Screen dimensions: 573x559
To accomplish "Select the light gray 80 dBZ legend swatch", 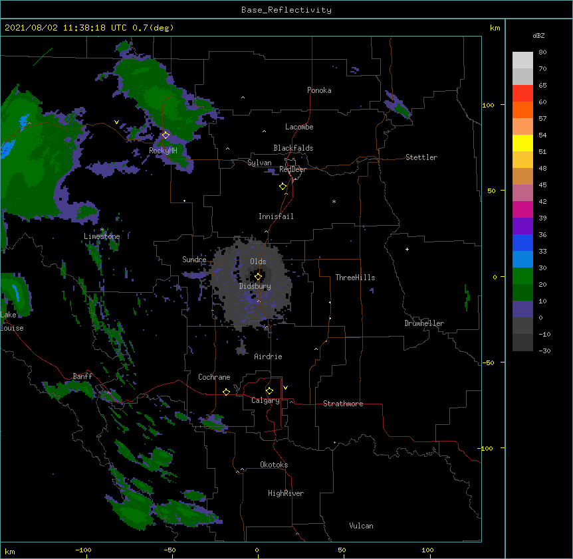I will click(x=522, y=60).
